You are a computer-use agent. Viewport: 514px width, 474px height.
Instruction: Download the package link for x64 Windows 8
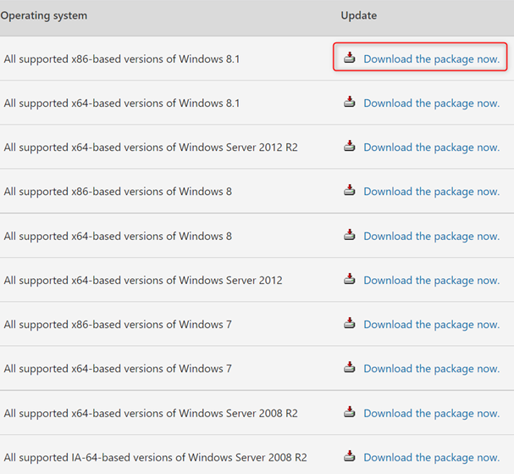click(x=431, y=237)
